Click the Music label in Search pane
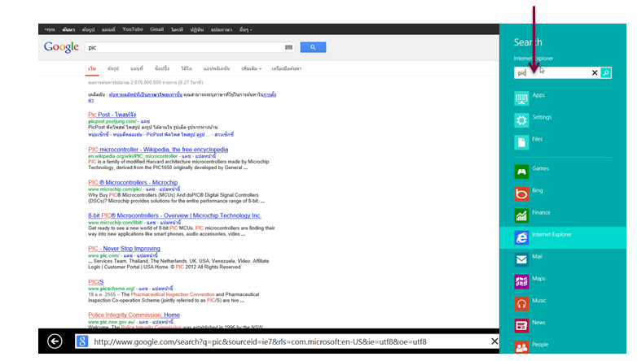 [539, 301]
